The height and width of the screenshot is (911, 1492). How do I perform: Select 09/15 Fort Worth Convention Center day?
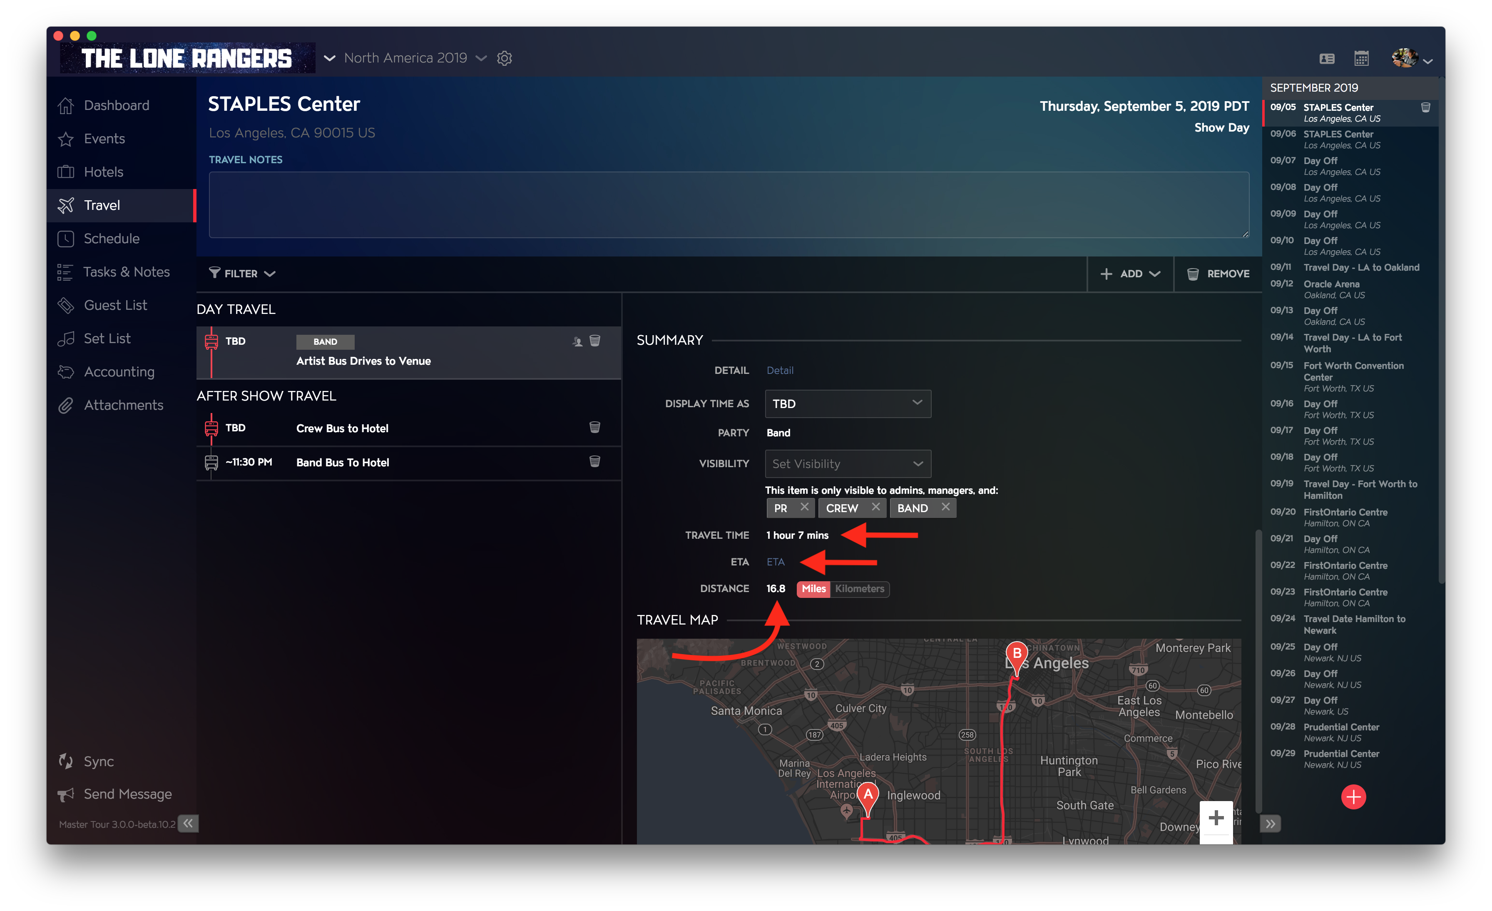1351,377
